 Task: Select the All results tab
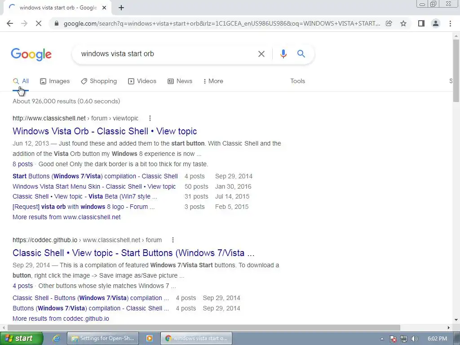(21, 81)
